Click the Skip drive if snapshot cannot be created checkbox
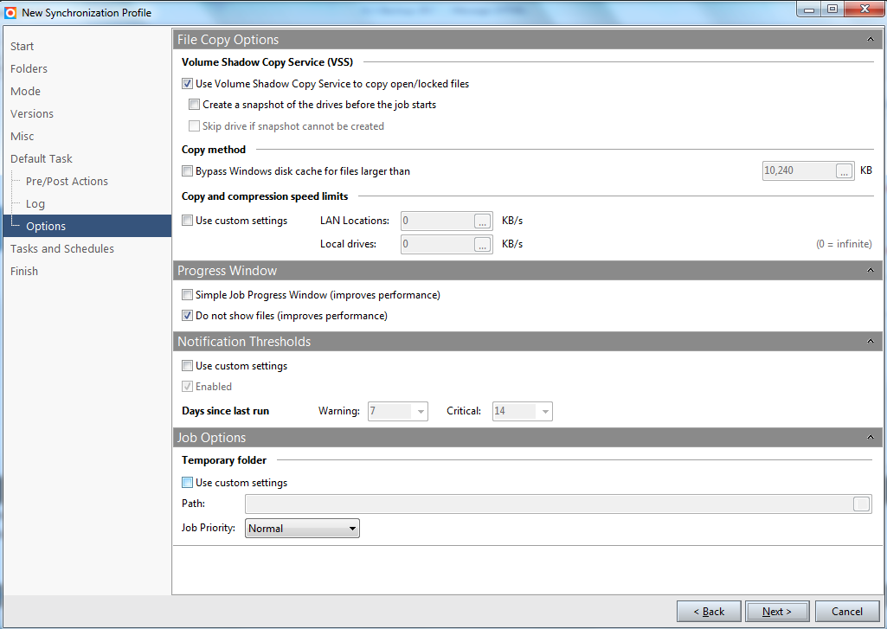 pyautogui.click(x=194, y=126)
